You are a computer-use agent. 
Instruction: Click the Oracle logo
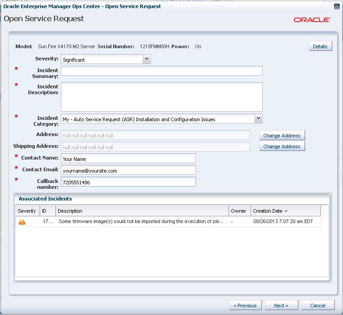pos(312,20)
